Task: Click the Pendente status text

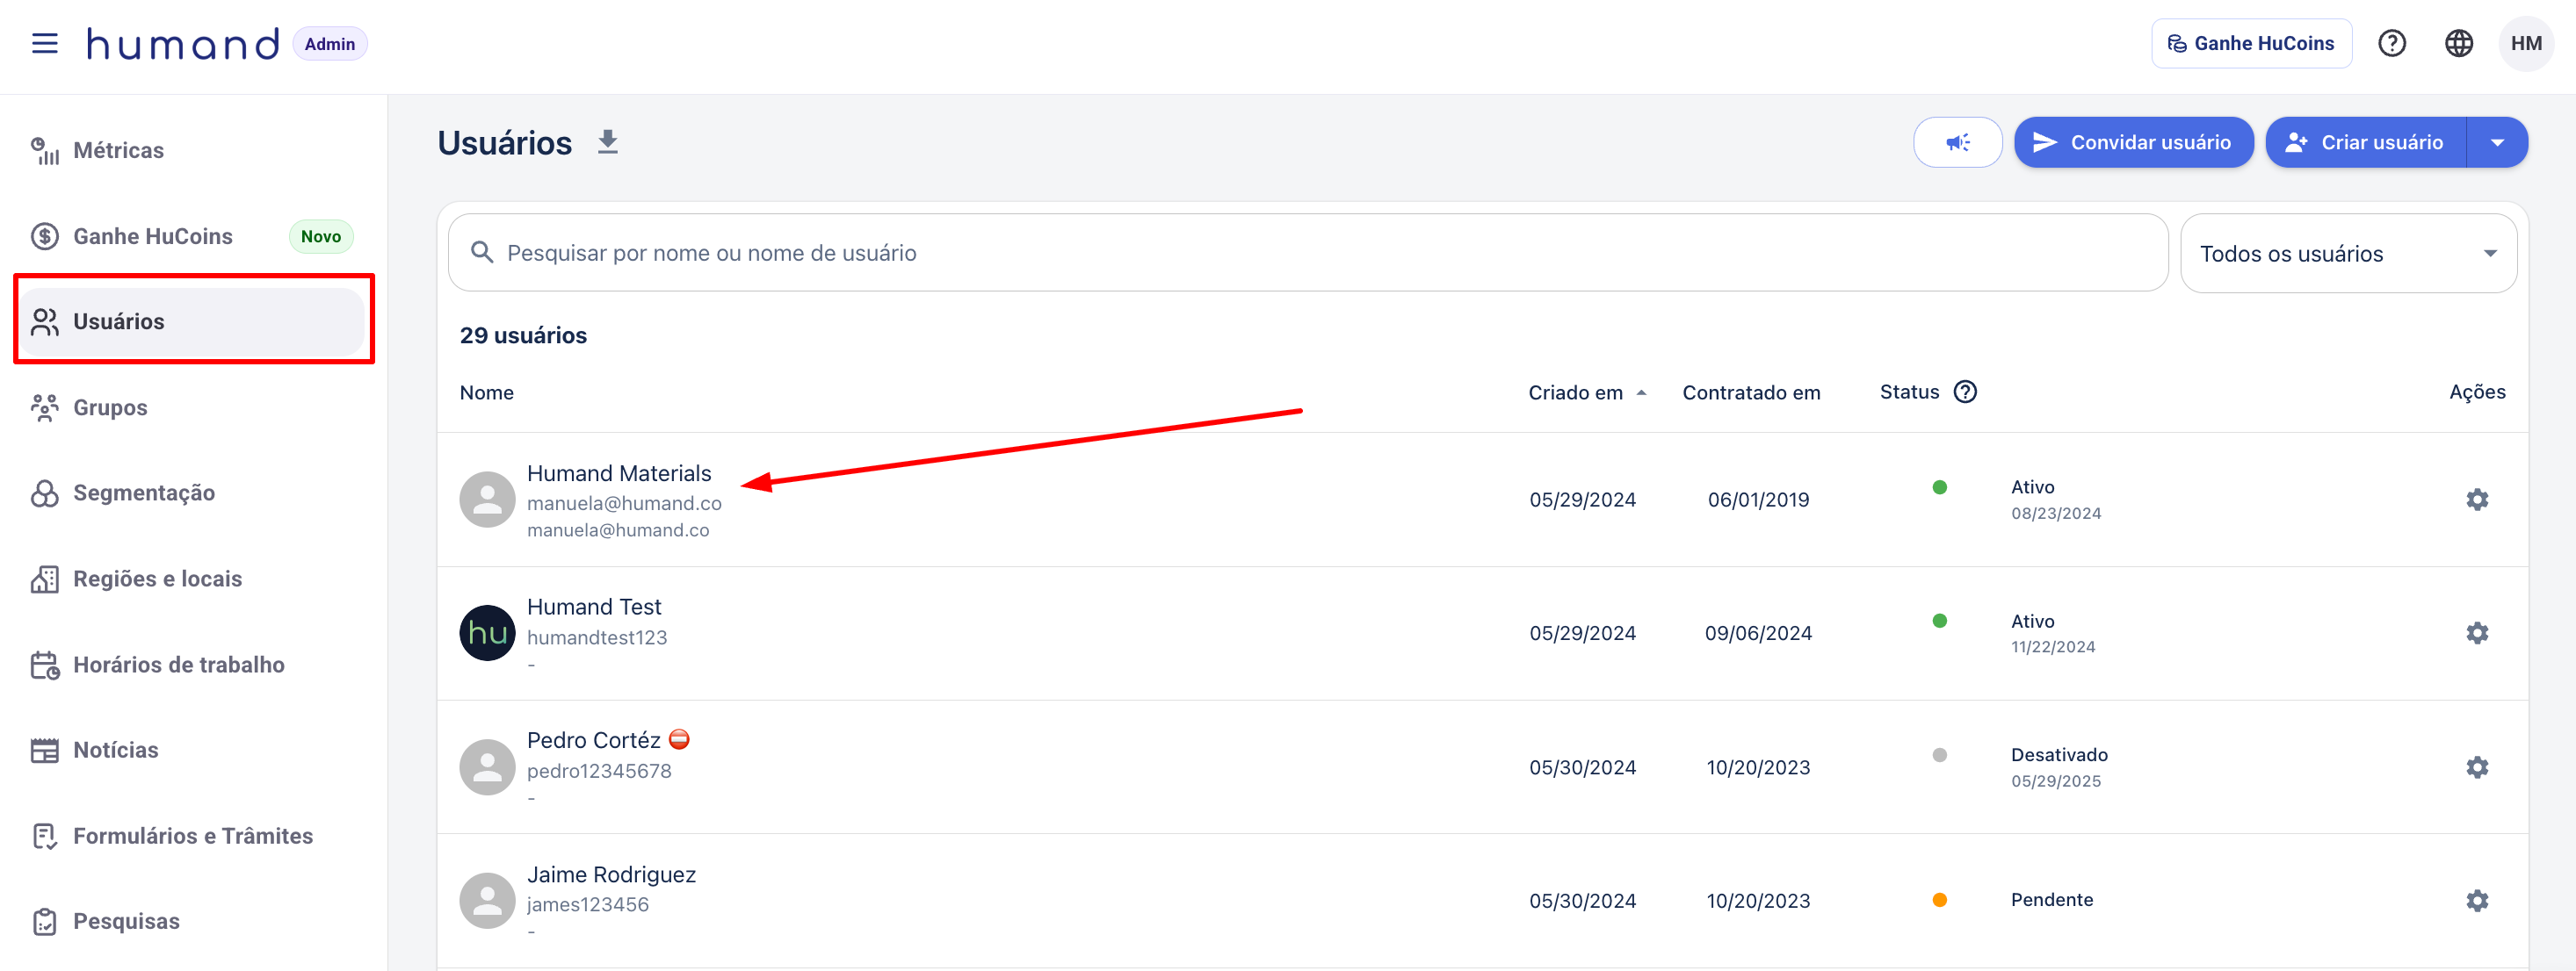Action: click(x=2052, y=900)
